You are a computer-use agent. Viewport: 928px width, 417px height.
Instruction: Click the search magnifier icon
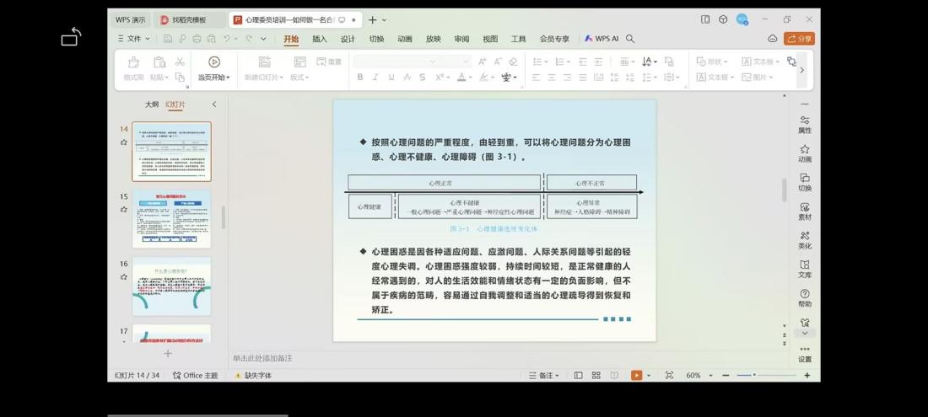[630, 39]
